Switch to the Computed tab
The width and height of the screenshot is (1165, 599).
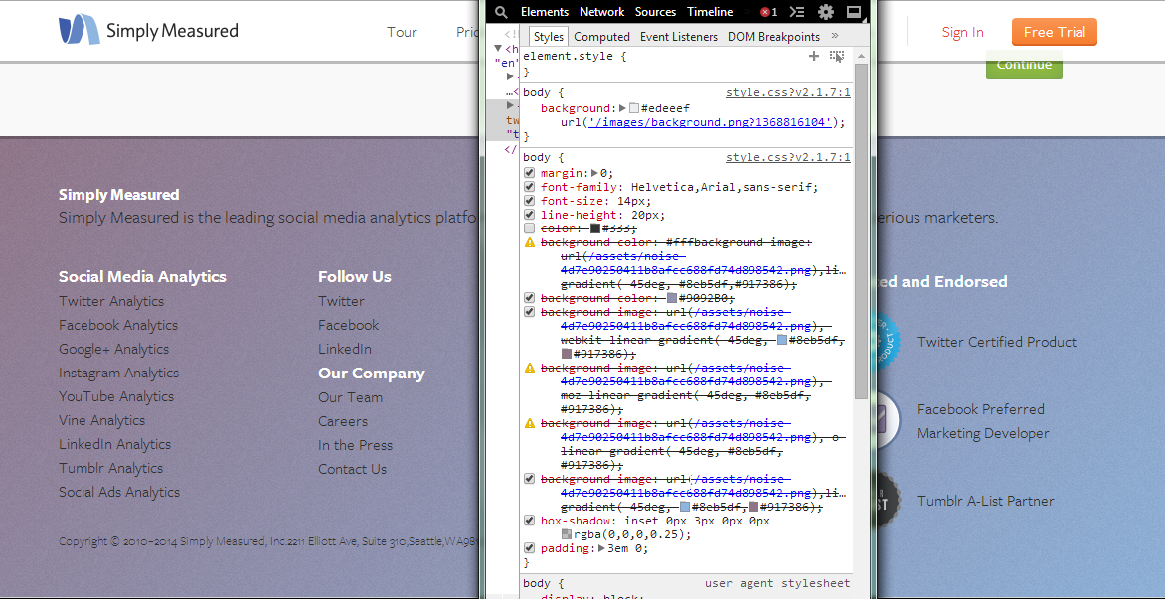601,37
